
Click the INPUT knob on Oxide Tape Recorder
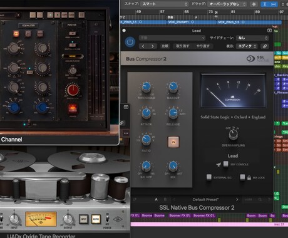tap(14, 219)
